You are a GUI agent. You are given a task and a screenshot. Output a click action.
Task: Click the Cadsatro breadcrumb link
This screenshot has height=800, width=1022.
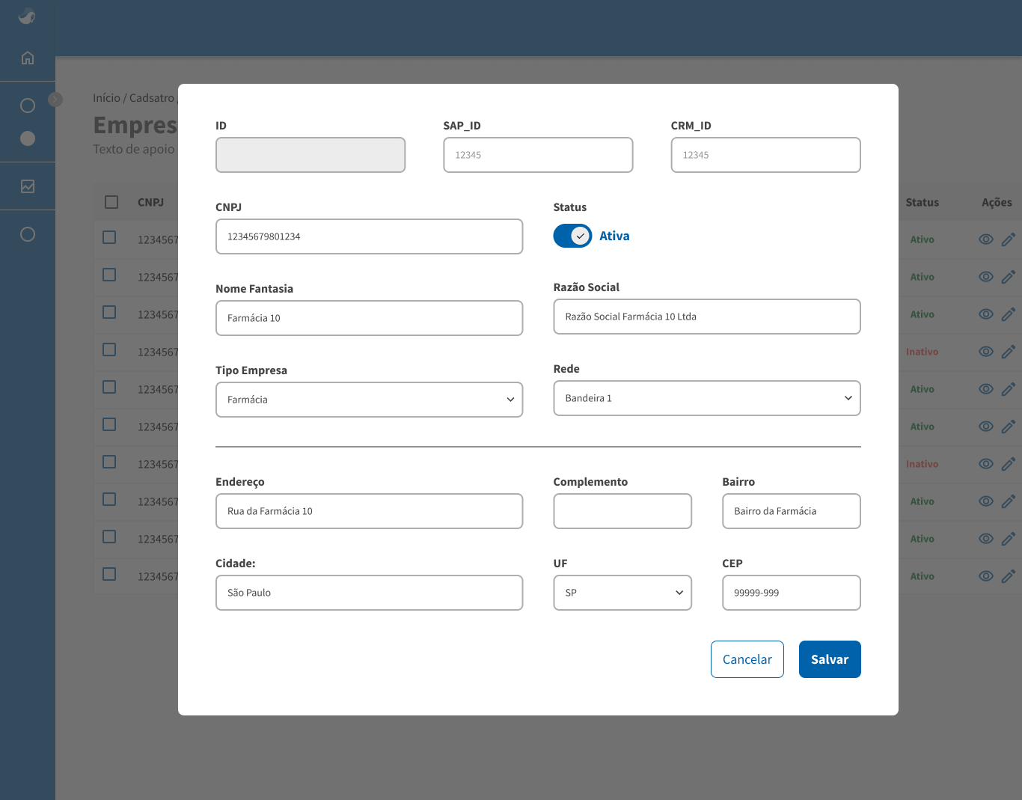(x=152, y=98)
